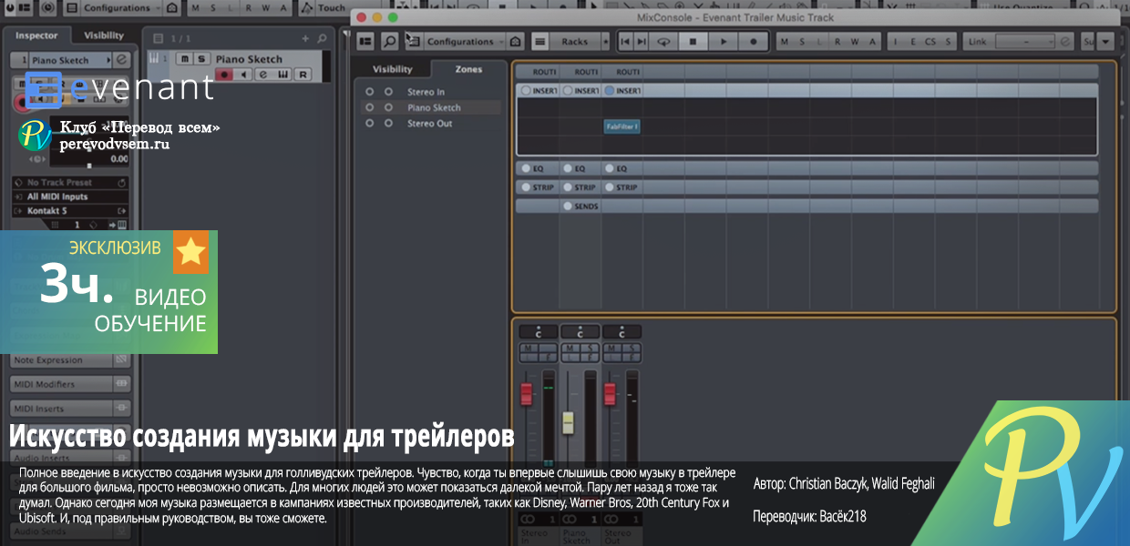Open All MIDI Inputs routing selector
This screenshot has height=546, width=1130.
pyautogui.click(x=70, y=197)
